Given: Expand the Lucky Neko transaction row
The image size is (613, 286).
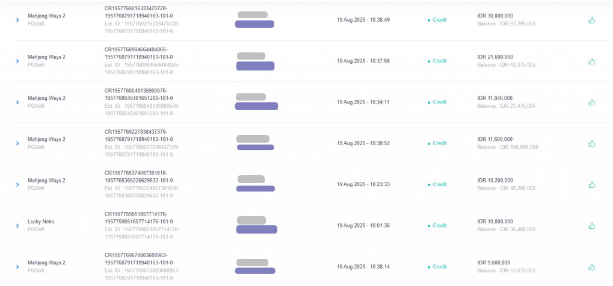Looking at the screenshot, I should (x=17, y=226).
